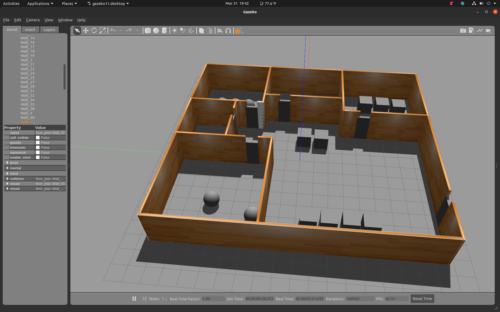The width and height of the screenshot is (500, 312).
Task: Activate the scale mode tool
Action: (102, 31)
